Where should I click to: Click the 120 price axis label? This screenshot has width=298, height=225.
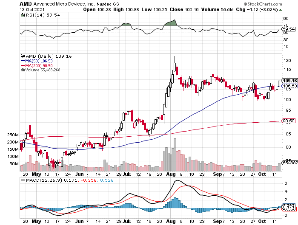tap(287, 60)
